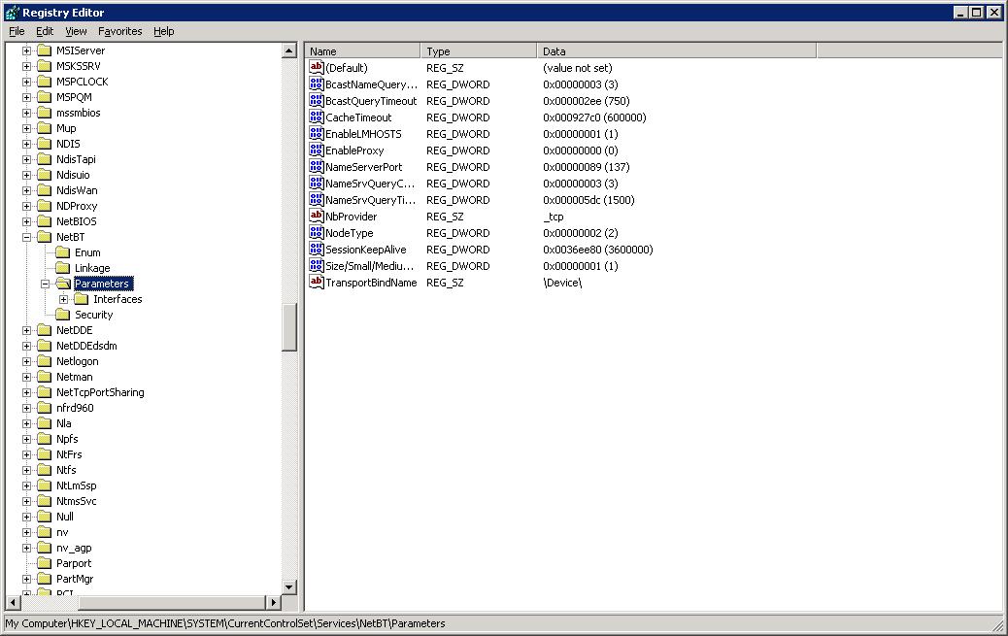Select the NodeType registry value
Image resolution: width=1008 pixels, height=636 pixels.
[350, 232]
